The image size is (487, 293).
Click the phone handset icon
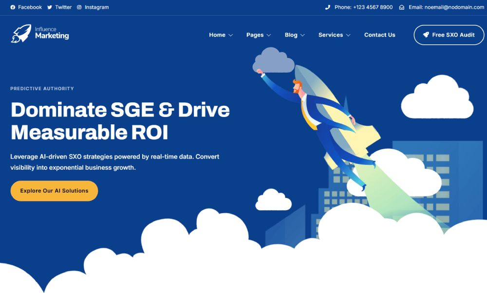[328, 7]
